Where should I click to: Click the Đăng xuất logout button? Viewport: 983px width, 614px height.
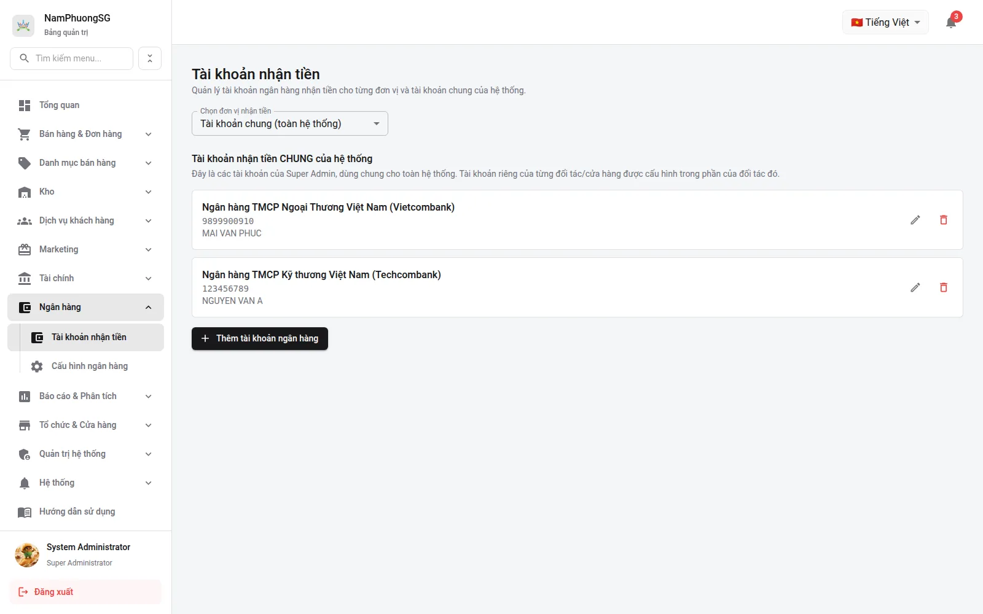click(85, 592)
